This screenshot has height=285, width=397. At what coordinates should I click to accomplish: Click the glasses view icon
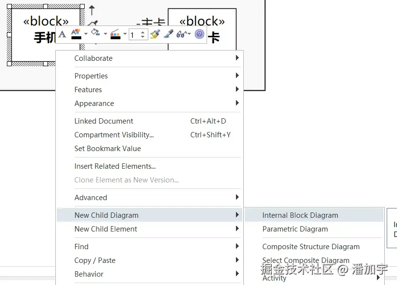pos(182,34)
